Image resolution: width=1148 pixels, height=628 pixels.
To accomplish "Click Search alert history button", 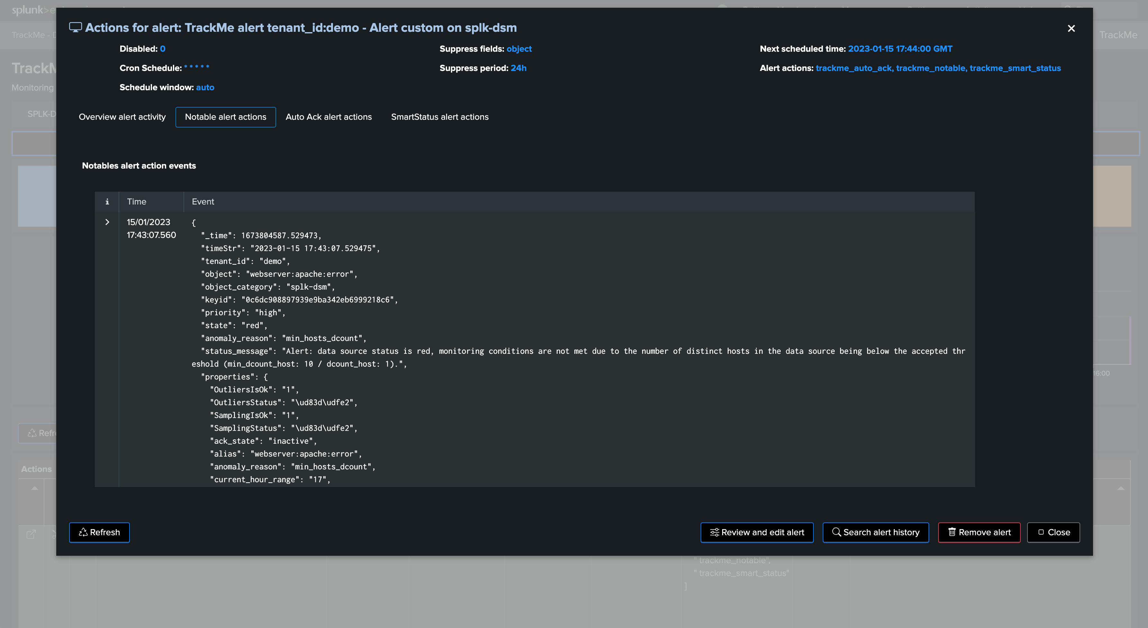I will pos(875,532).
